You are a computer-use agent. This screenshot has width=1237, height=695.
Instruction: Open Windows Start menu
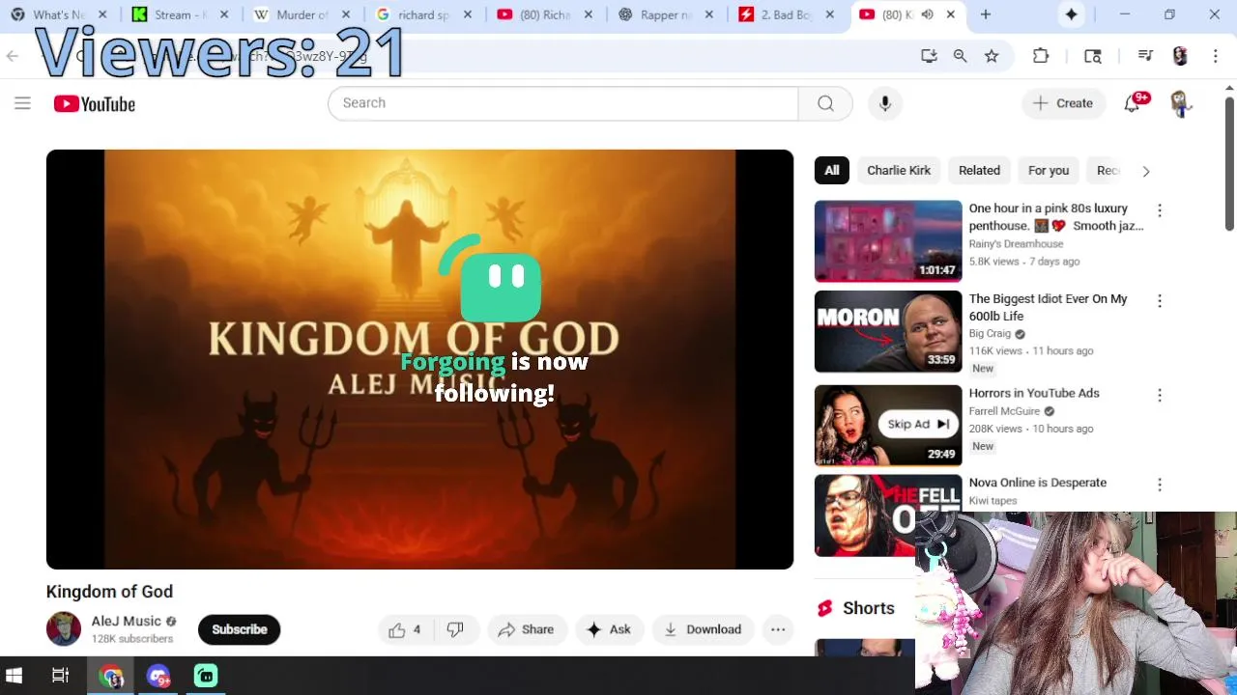click(14, 676)
